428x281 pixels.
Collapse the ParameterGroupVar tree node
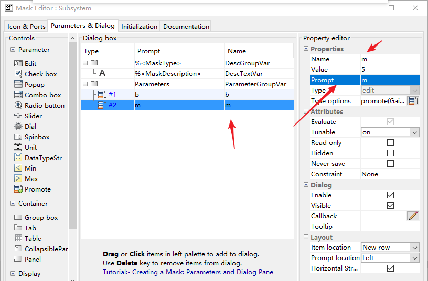click(x=85, y=84)
